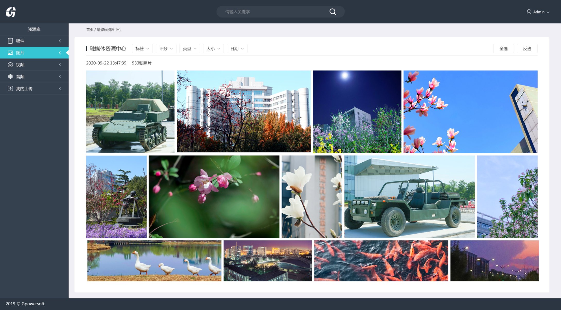Viewport: 561px width, 310px height.
Task: Expand the 日期 filter dropdown
Action: pos(237,49)
